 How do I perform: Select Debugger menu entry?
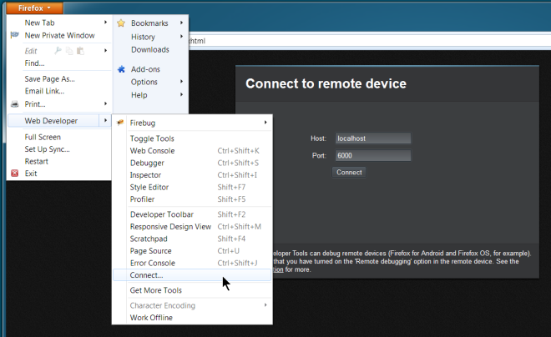[192, 163]
